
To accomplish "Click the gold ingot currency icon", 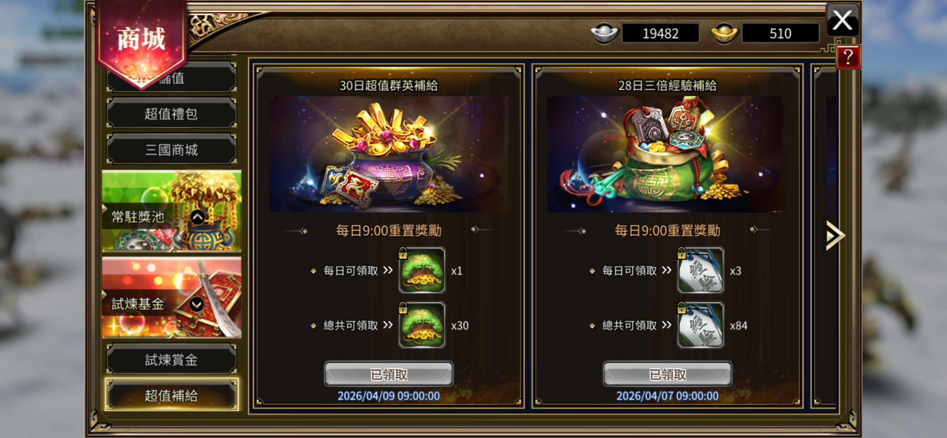I will tap(724, 33).
